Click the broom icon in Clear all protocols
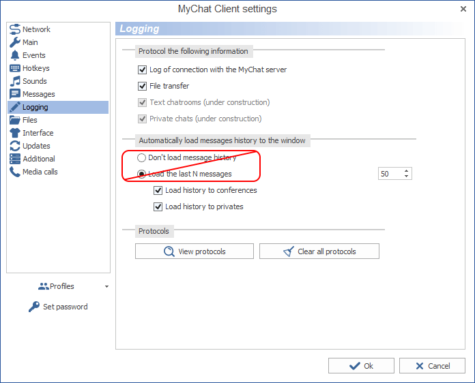The image size is (475, 383). pyautogui.click(x=289, y=251)
